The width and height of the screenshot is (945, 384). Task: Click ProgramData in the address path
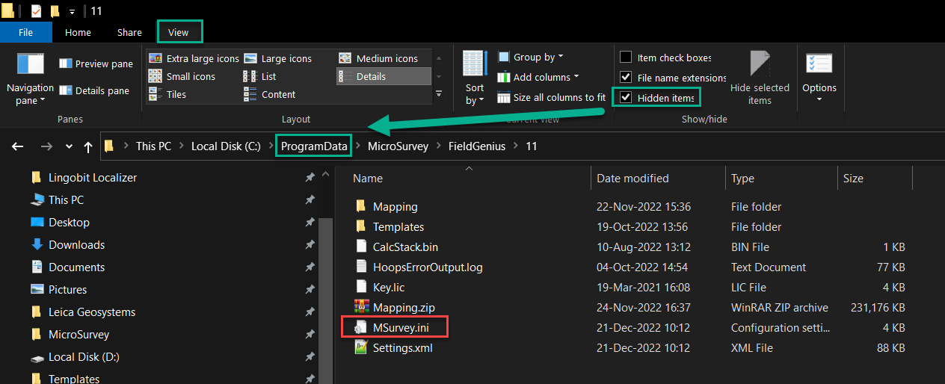coord(314,146)
